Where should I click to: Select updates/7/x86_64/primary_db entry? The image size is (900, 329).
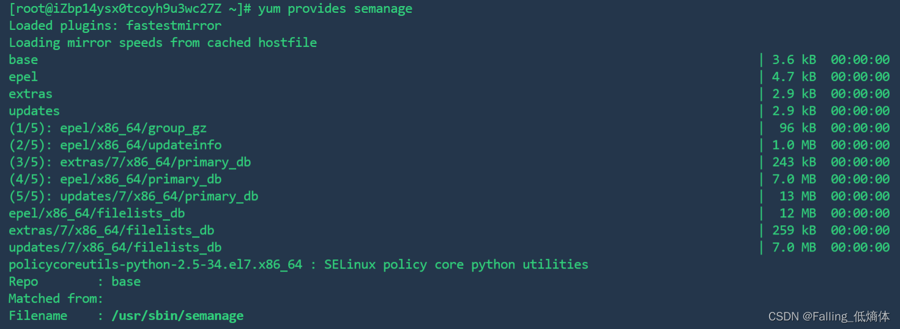point(133,197)
